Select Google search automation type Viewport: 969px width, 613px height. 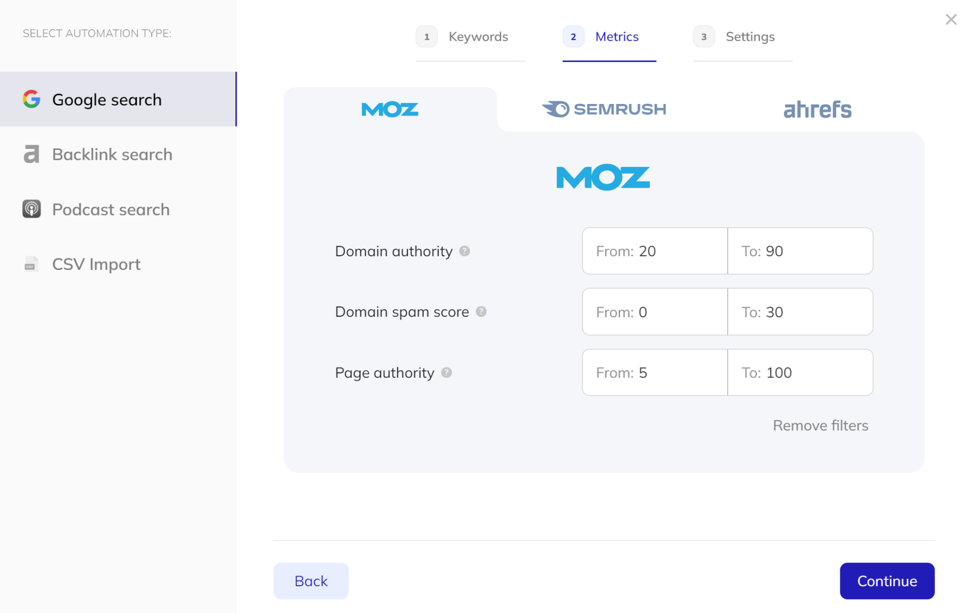point(118,99)
